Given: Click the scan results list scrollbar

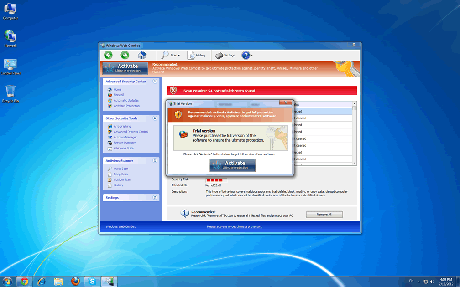Looking at the screenshot, I should click(x=355, y=137).
